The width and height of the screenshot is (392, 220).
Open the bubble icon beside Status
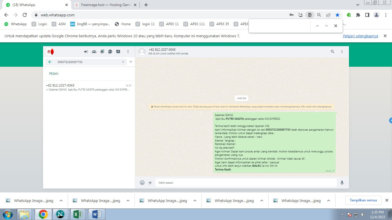[x=110, y=52]
